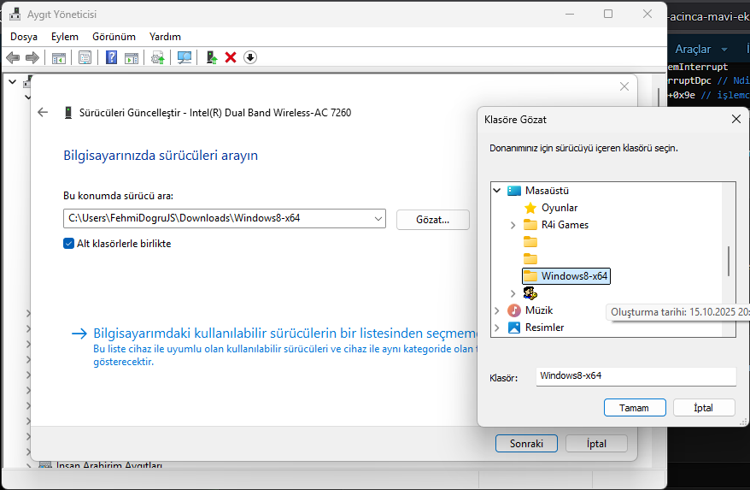Scan for hardware changes via monitor magnifier icon

point(185,58)
